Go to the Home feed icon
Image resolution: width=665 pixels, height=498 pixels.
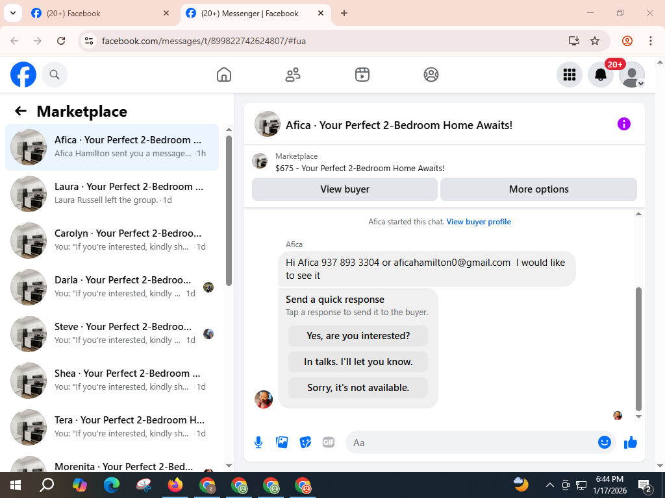224,75
